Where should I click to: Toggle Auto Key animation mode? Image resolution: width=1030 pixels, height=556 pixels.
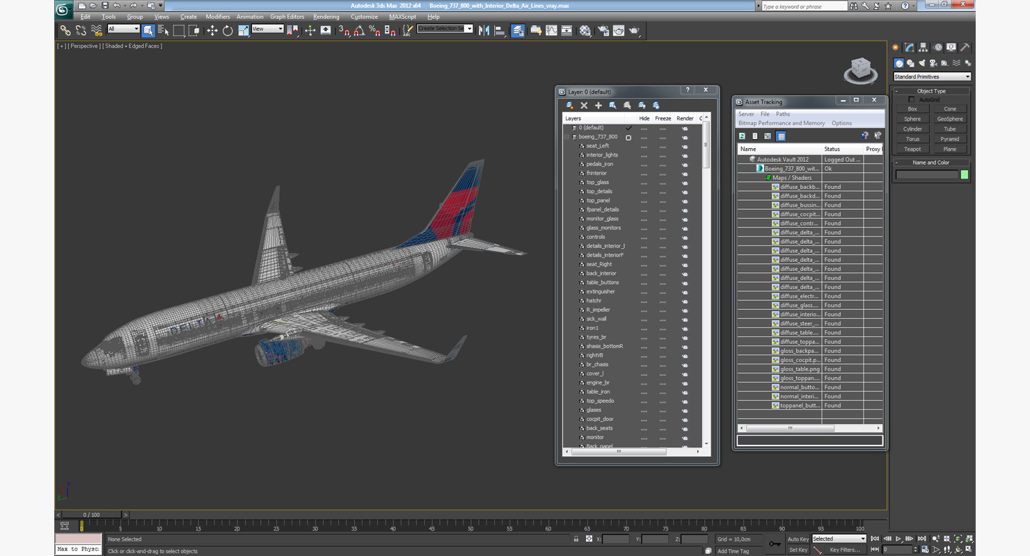[798, 539]
